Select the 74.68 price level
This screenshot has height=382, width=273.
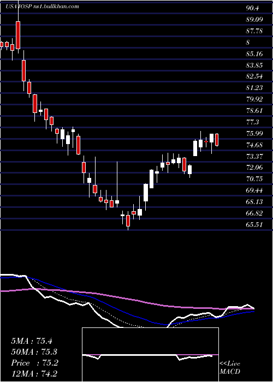[x=254, y=145]
